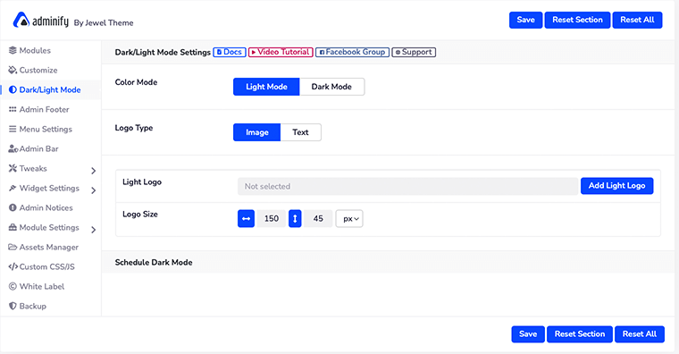
Task: Click the Add Light Logo button
Action: pos(617,185)
